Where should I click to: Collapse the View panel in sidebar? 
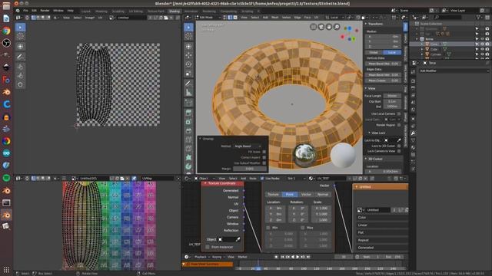pos(366,88)
